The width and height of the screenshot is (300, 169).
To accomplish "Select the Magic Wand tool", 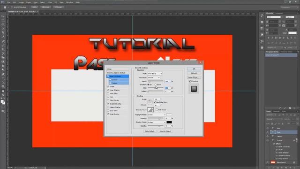I will (3, 29).
